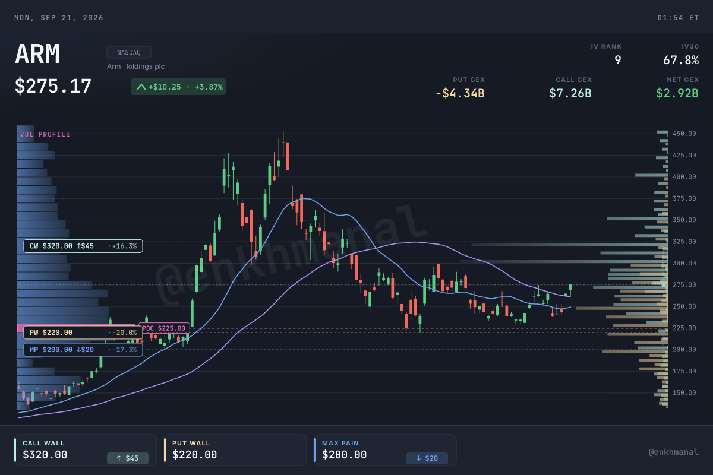Click the 350.00 price axis label

point(684,220)
